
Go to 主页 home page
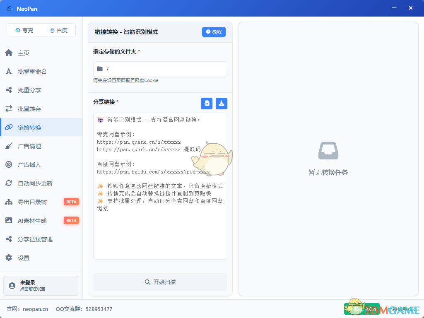[24, 53]
